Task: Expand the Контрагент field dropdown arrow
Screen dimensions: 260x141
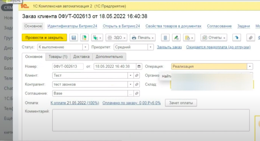Action: [130, 84]
